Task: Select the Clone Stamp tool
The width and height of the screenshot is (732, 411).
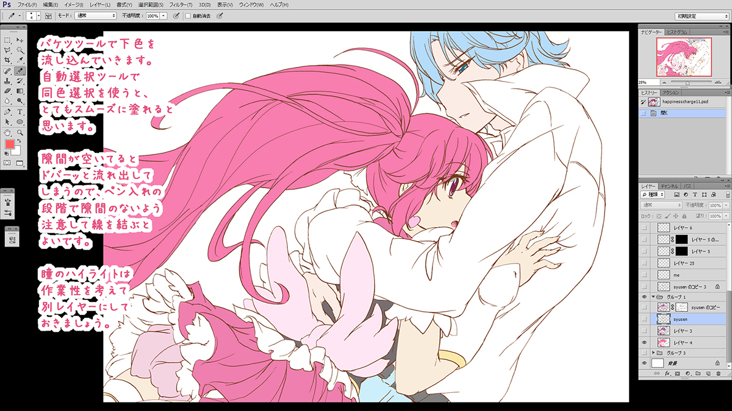Action: (7, 81)
